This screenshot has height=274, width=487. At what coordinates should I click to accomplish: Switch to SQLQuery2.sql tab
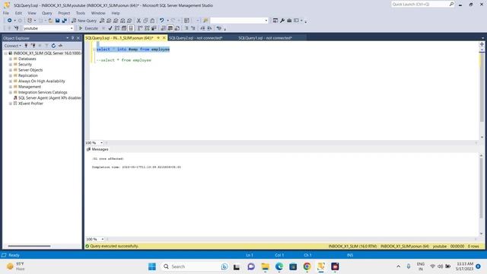point(196,38)
